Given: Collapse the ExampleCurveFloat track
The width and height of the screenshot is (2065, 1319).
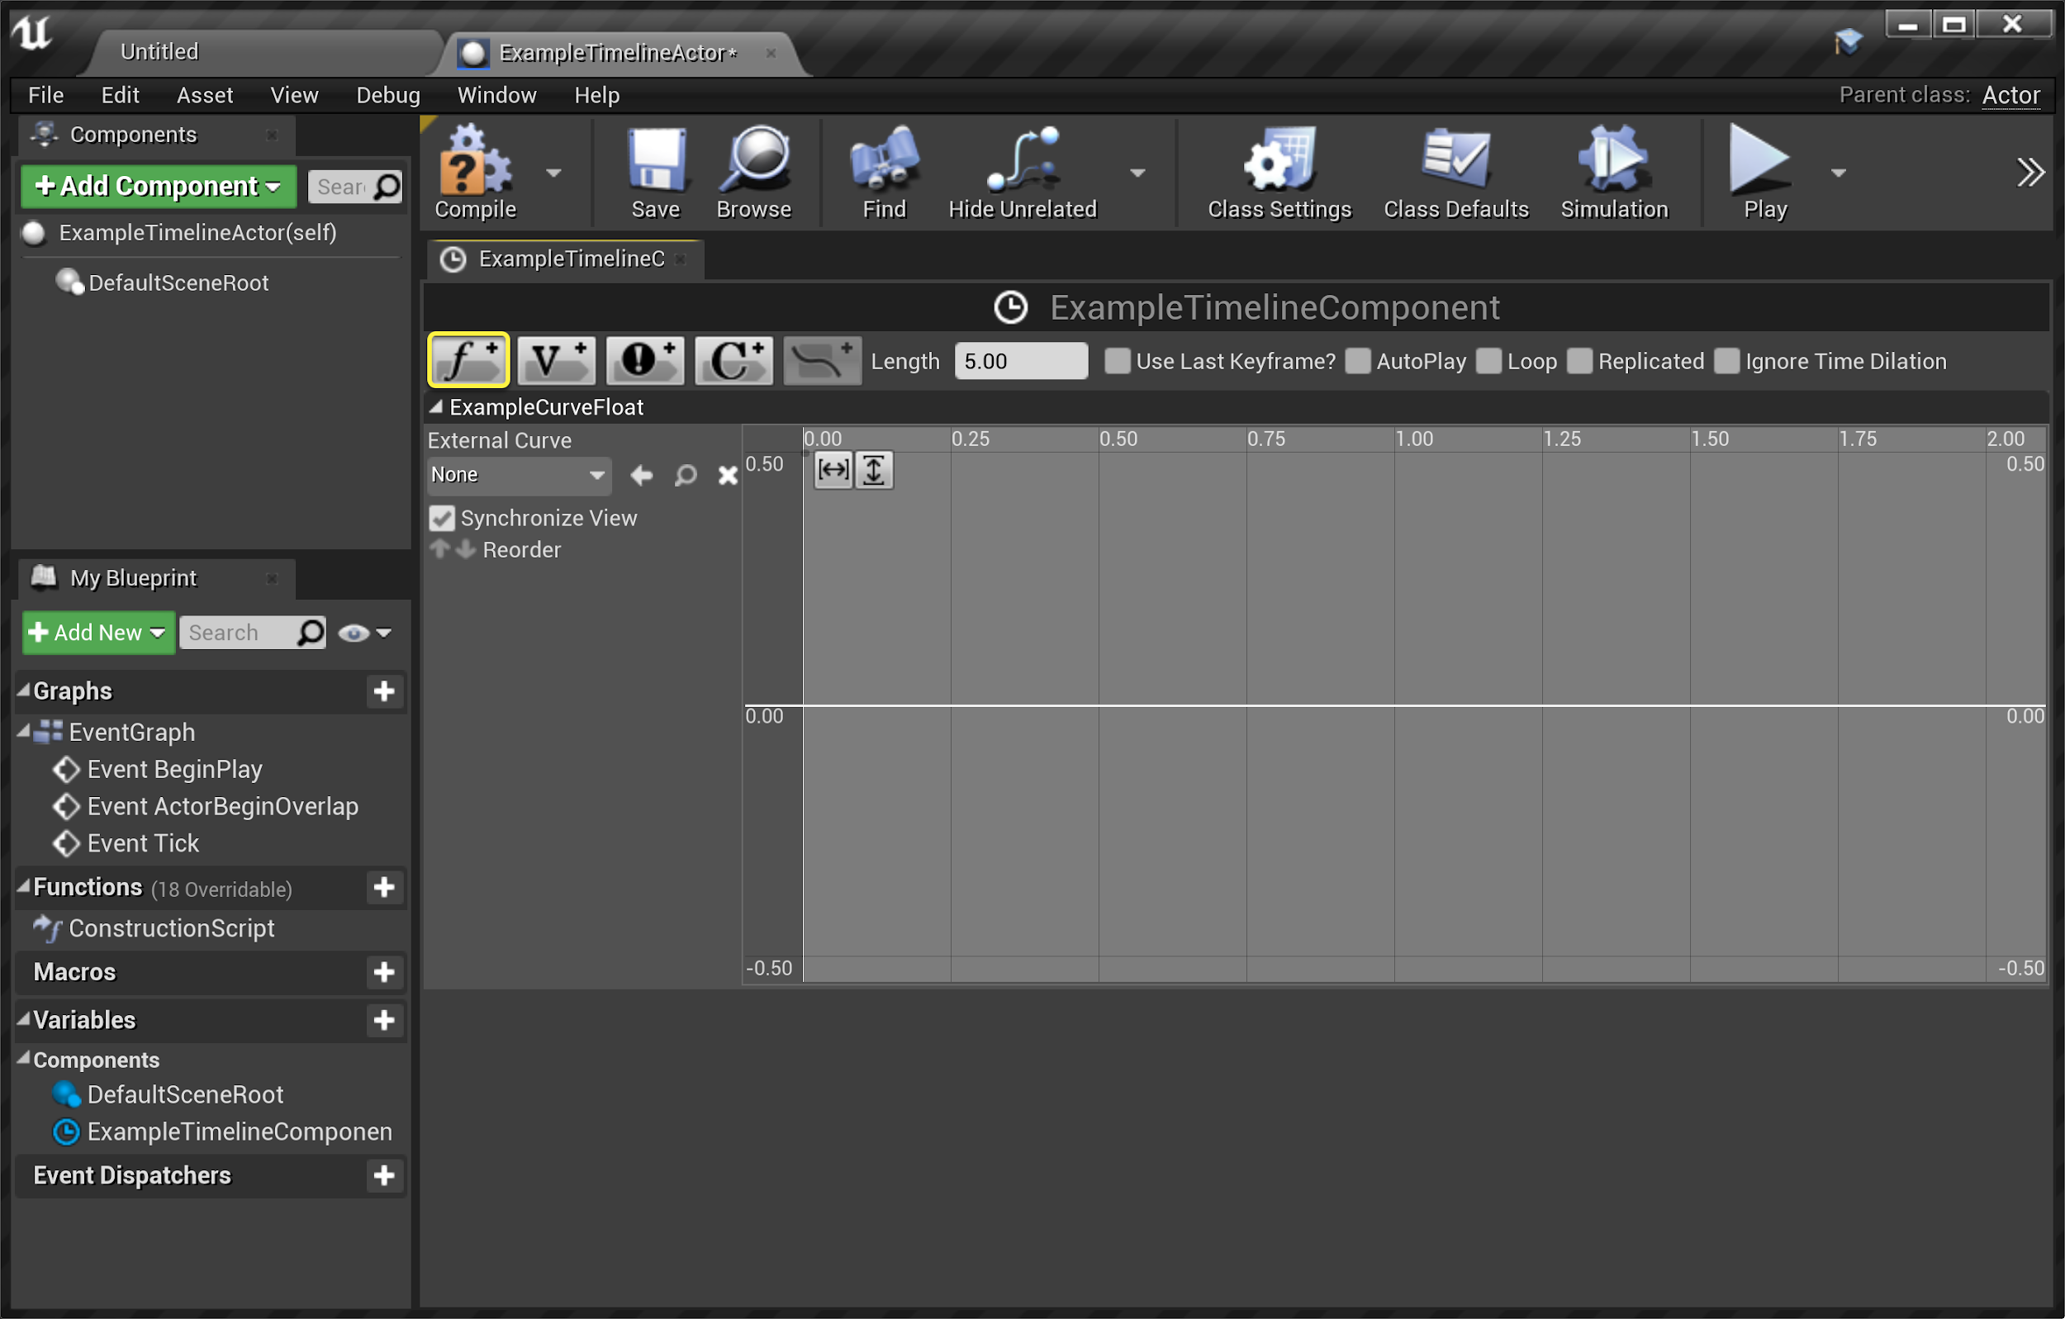Looking at the screenshot, I should point(436,407).
